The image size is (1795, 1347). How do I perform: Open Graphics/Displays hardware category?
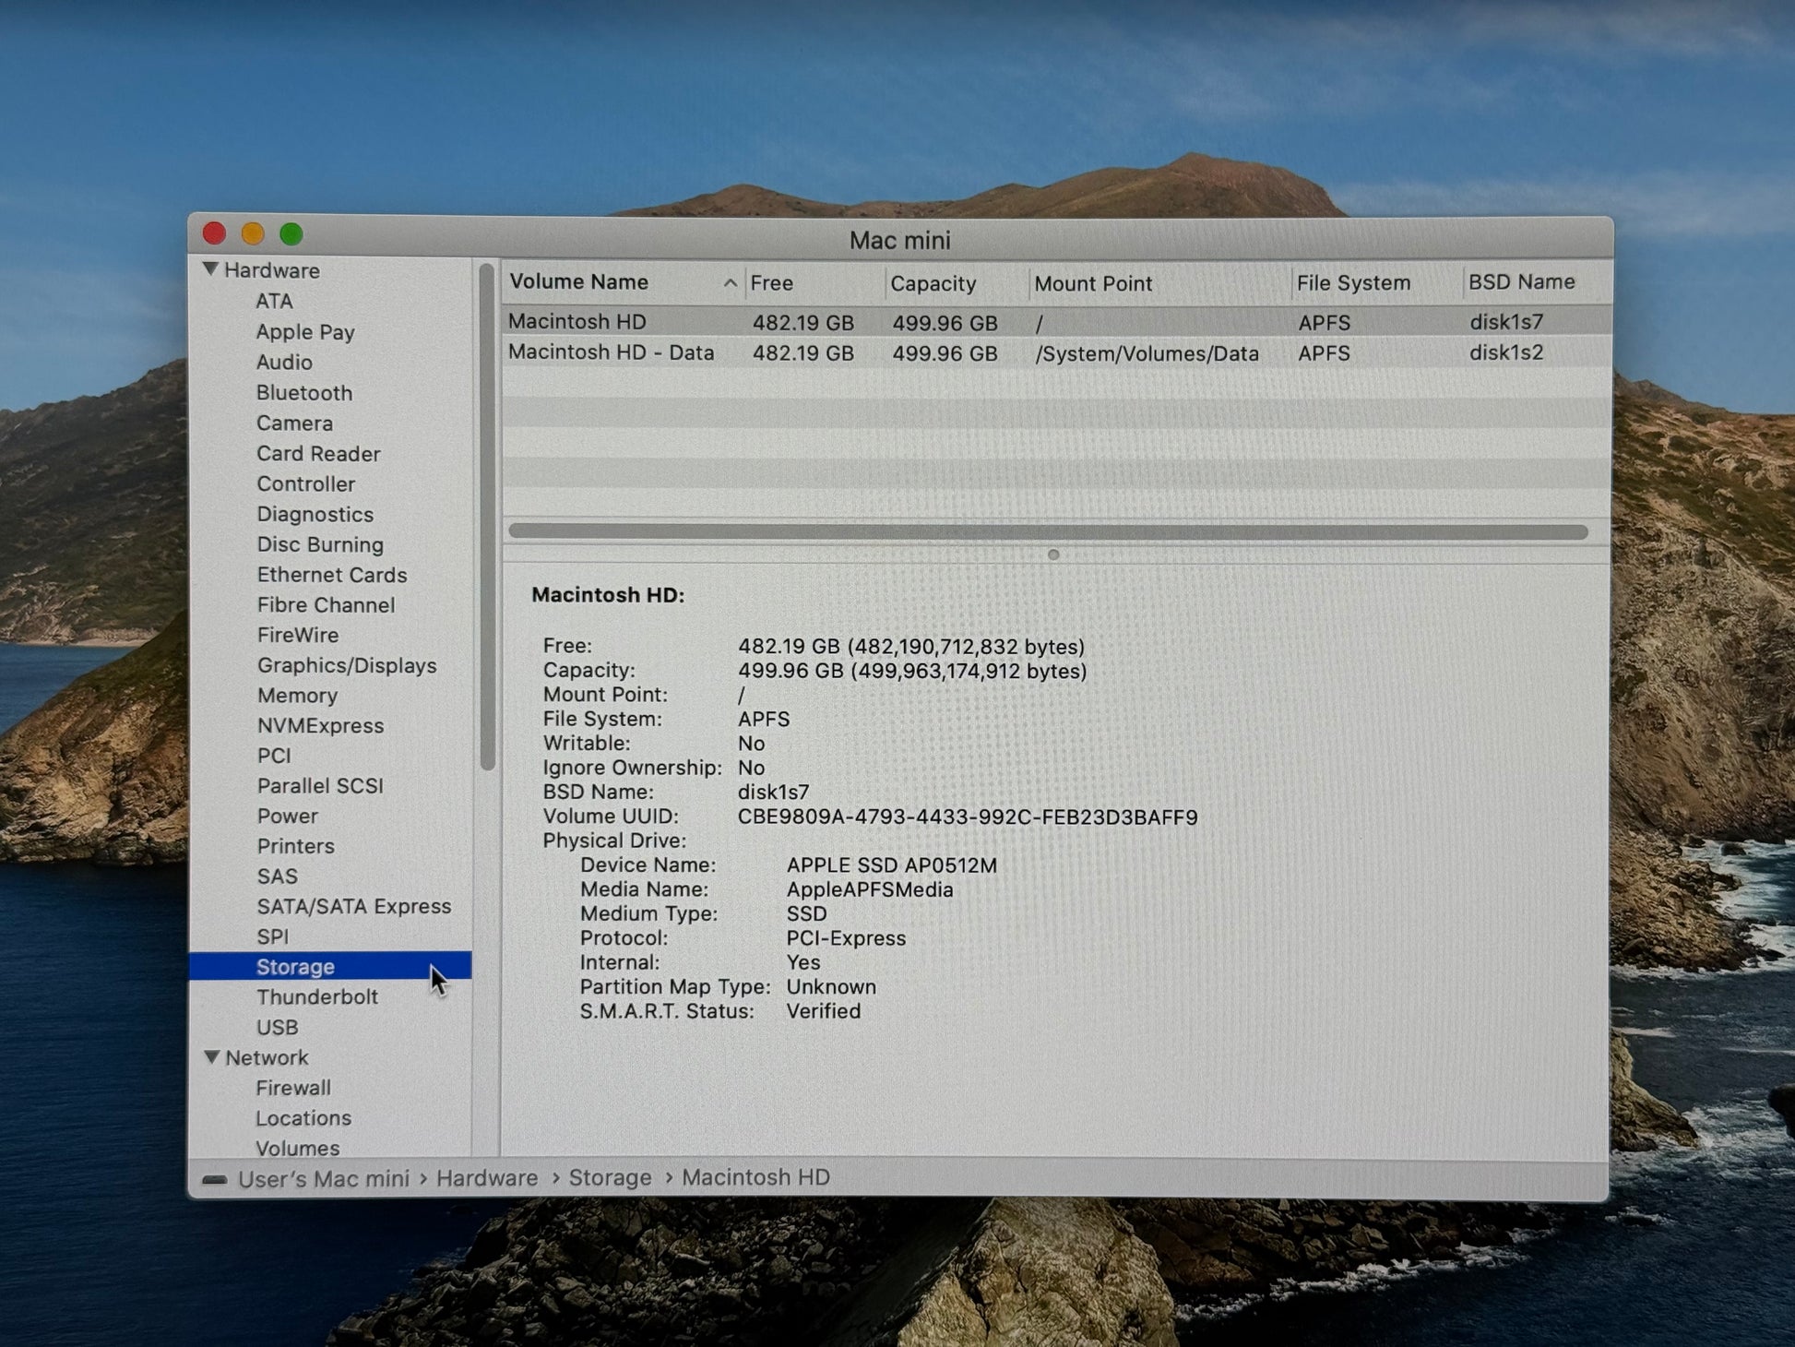[x=346, y=665]
